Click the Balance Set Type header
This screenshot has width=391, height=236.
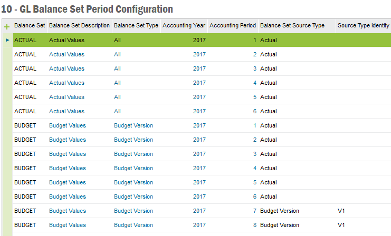pyautogui.click(x=136, y=25)
